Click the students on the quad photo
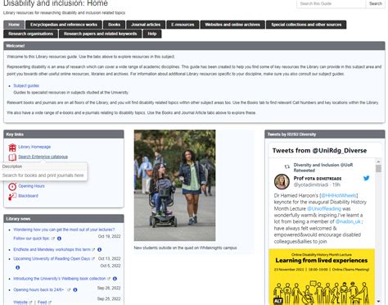The height and width of the screenshot is (305, 388). [x=174, y=185]
